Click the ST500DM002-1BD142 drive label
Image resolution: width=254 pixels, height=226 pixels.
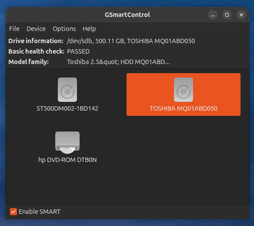(x=67, y=108)
